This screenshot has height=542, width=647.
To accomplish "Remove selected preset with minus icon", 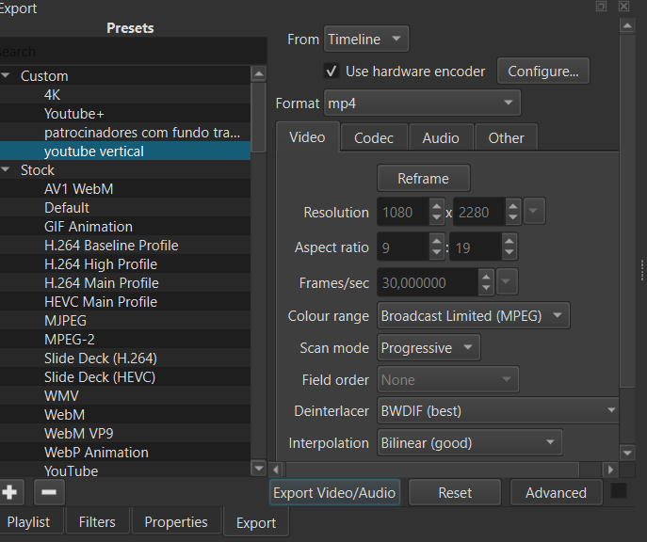I will 49,492.
